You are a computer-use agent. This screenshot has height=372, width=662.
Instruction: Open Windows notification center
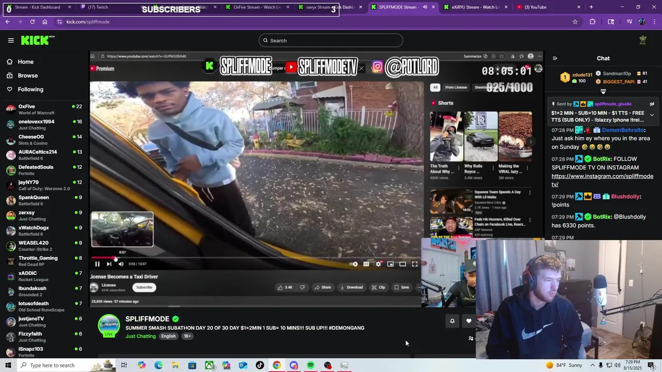(x=651, y=365)
